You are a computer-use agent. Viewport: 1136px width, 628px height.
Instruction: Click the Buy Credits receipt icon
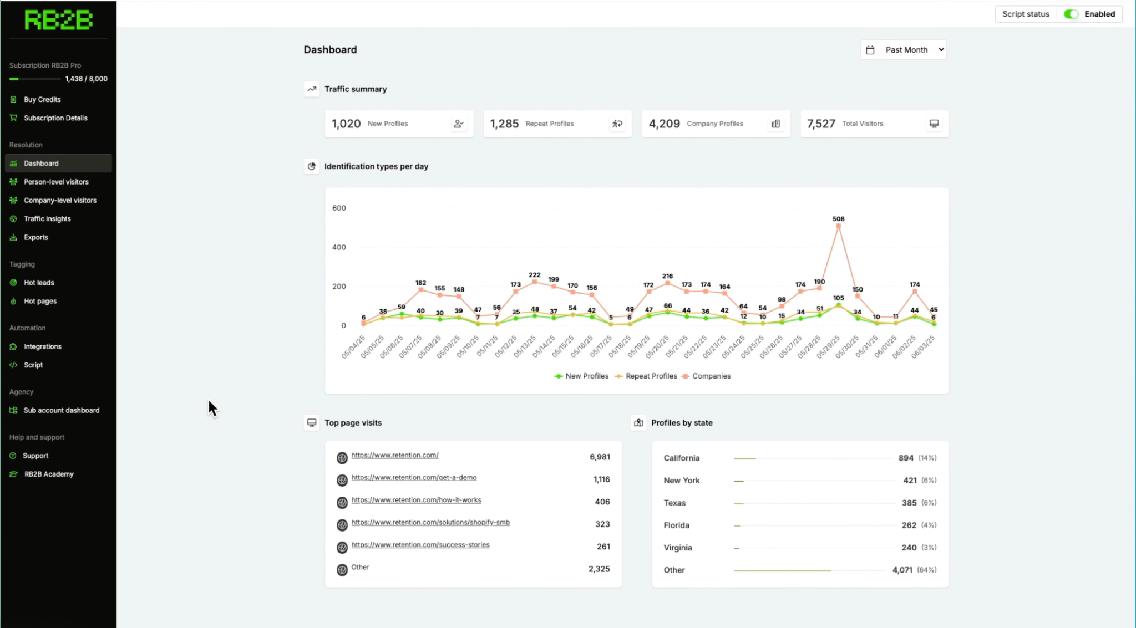tap(13, 99)
